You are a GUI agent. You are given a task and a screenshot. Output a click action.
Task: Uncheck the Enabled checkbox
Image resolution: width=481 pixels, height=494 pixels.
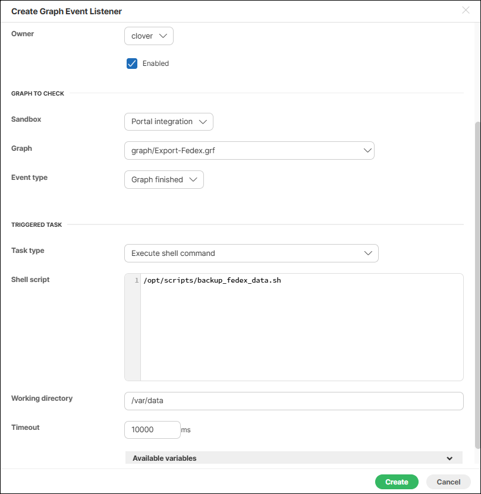(132, 64)
